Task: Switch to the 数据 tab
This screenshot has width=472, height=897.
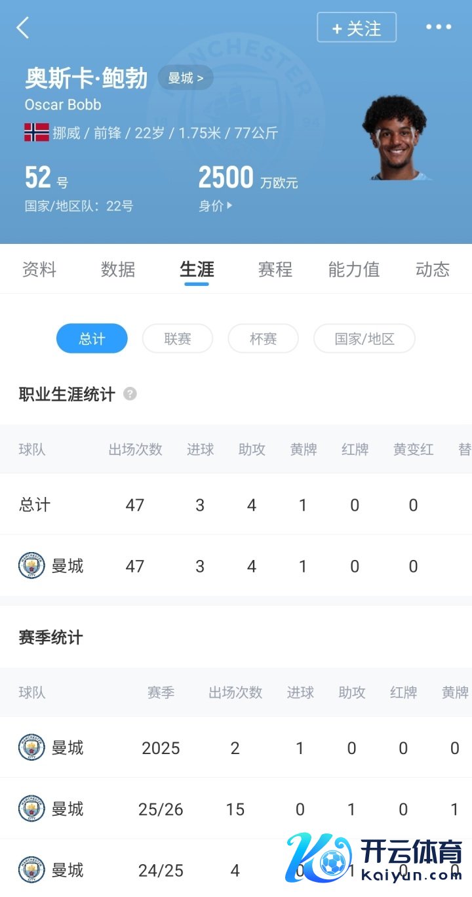Action: click(118, 269)
